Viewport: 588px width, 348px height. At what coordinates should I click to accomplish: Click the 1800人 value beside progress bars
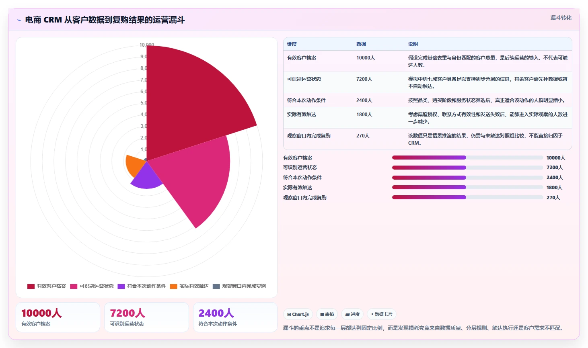pyautogui.click(x=554, y=188)
